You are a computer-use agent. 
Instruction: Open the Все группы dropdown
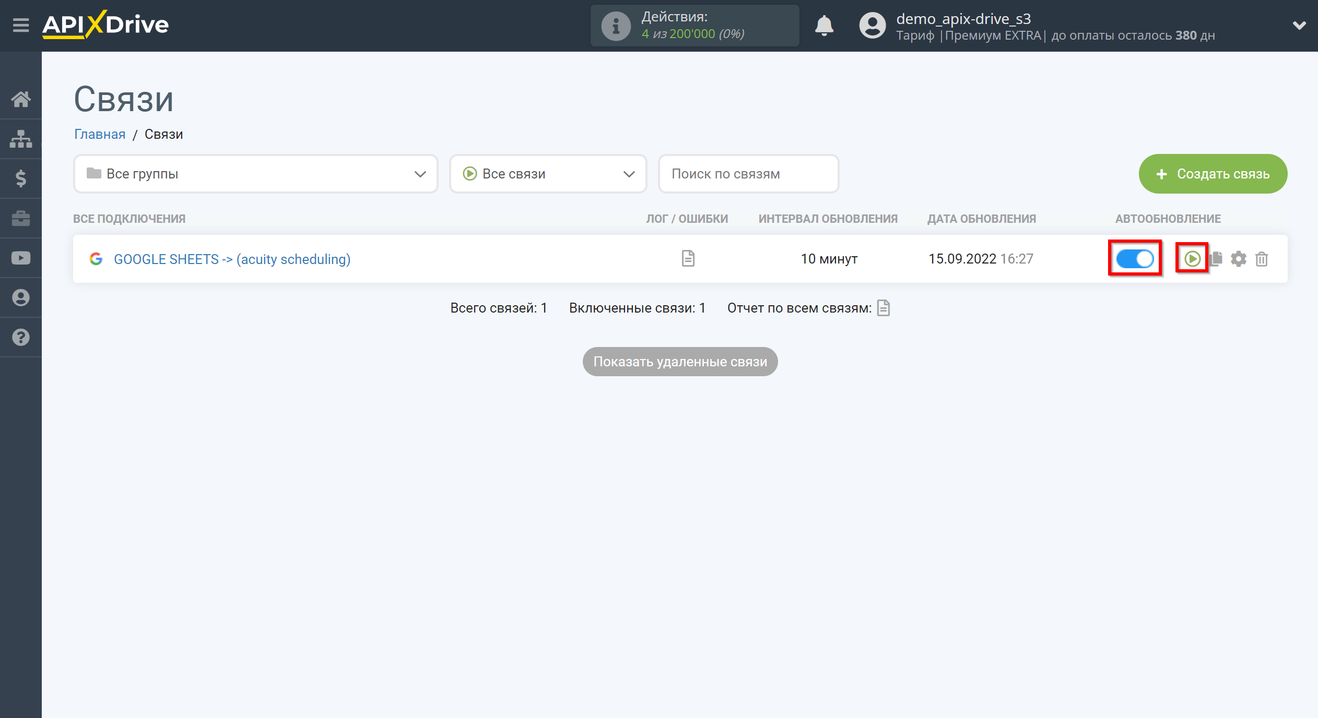(x=256, y=174)
